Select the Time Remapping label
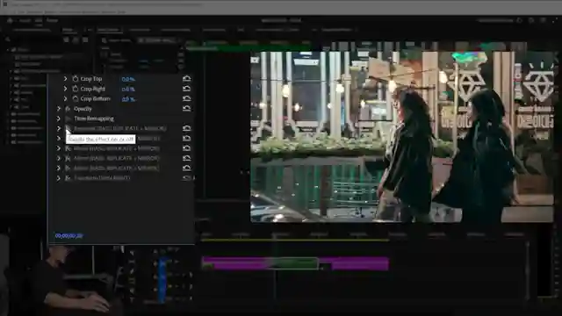 click(x=94, y=118)
